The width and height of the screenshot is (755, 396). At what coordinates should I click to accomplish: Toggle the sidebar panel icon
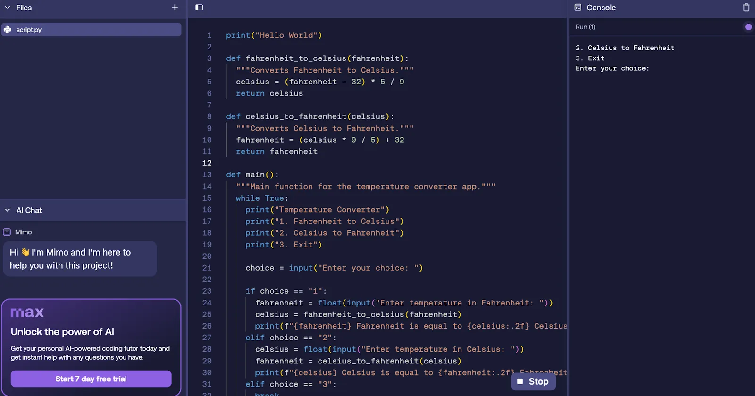coord(199,8)
